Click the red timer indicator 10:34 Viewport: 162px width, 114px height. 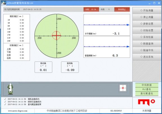(x=91, y=9)
